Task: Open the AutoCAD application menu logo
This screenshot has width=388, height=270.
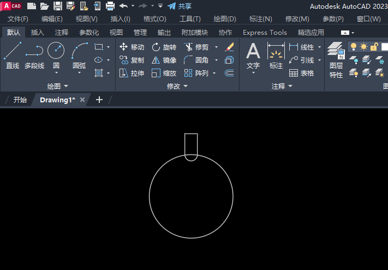Action: pos(11,6)
